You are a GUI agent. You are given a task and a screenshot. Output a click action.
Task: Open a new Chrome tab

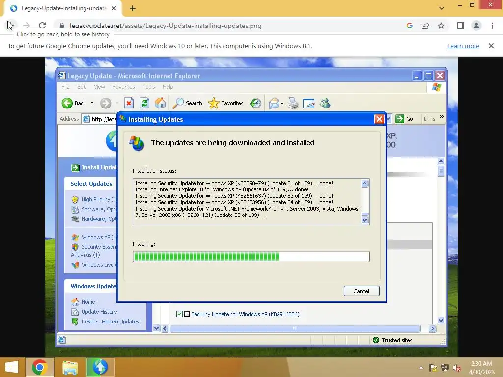point(133,8)
